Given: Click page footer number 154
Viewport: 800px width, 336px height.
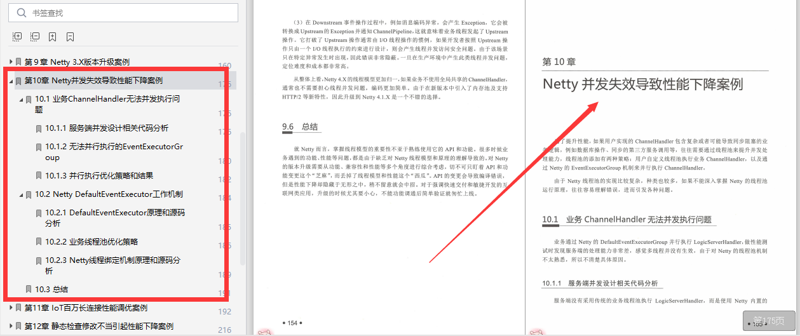Looking at the screenshot, I should click(292, 323).
